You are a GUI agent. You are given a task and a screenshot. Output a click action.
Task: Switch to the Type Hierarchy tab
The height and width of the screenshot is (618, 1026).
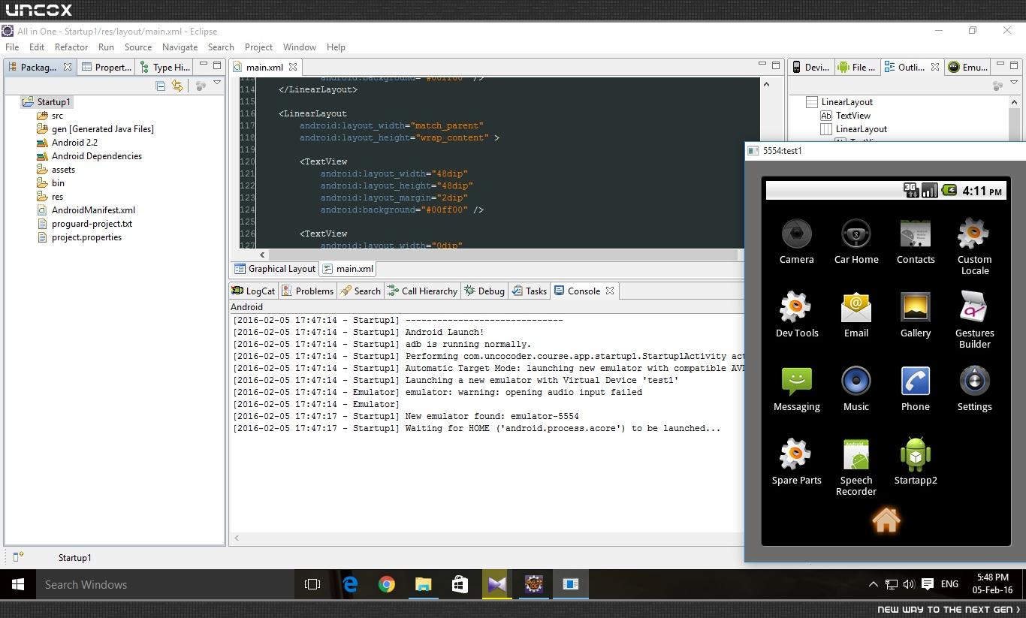[164, 67]
